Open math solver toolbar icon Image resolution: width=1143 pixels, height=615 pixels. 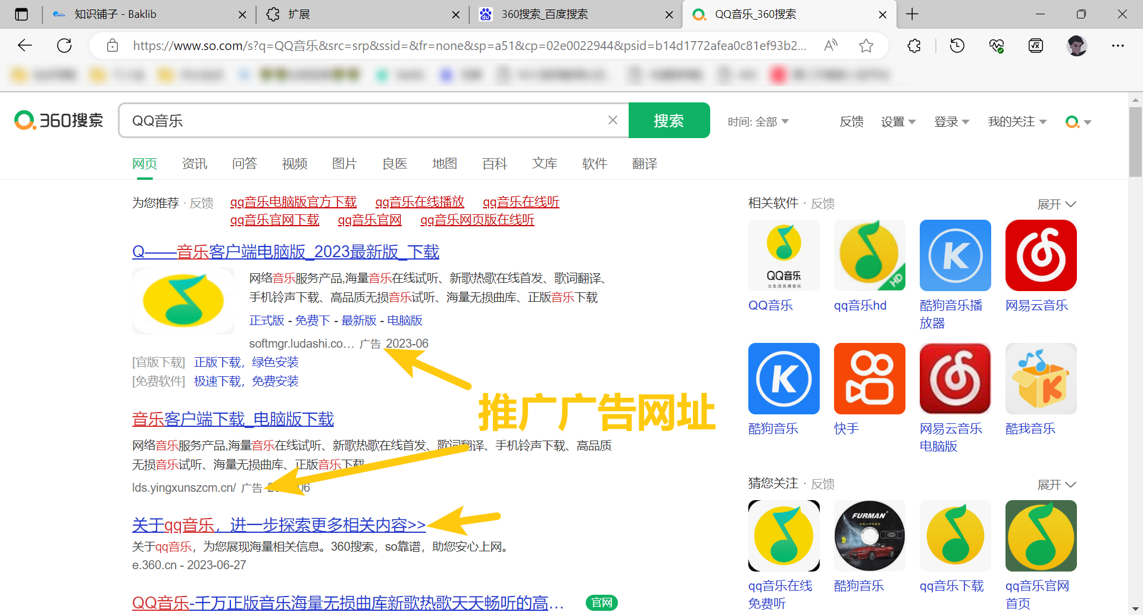[x=1036, y=45]
